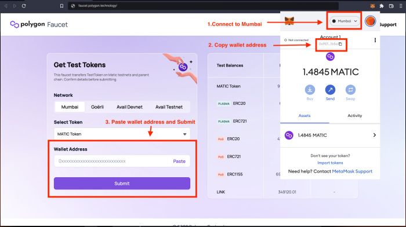Image resolution: width=406 pixels, height=227 pixels.
Task: Open the MetaMask extension icon in the toolbar
Action: coord(372,6)
